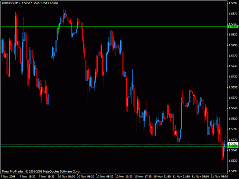Screen dimensions: 239x179
Task: Click the 1.5870 price axis value
Action: 233,14
